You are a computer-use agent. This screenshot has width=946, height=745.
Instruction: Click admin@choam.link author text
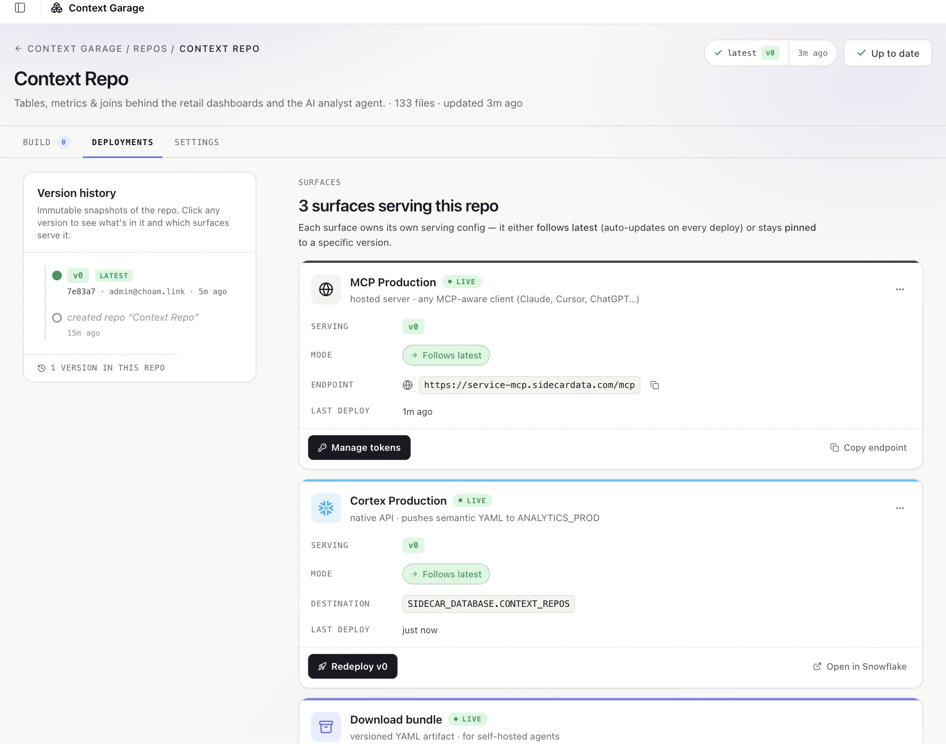click(147, 292)
